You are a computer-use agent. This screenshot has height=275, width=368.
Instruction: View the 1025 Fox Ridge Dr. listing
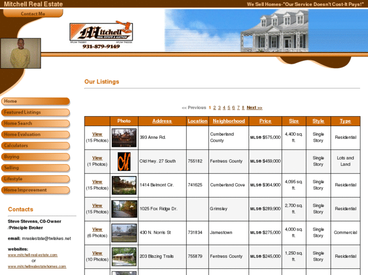click(x=97, y=205)
